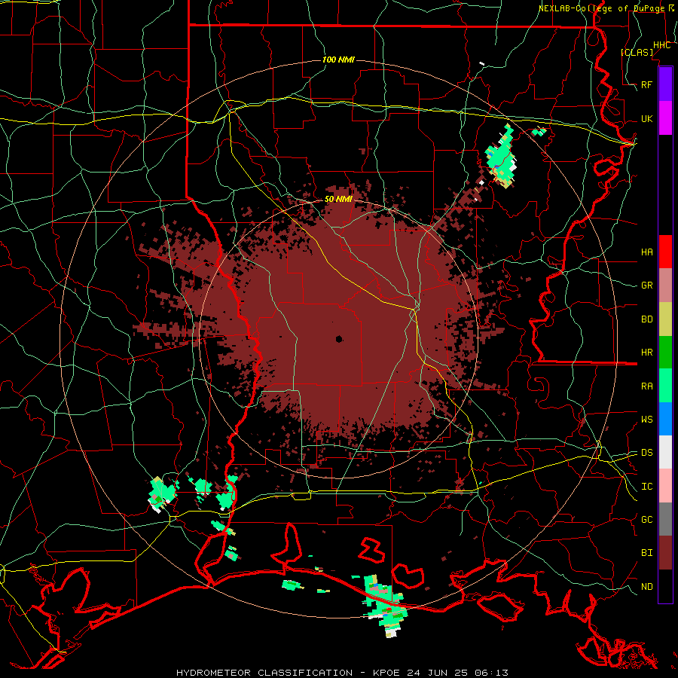Click the HR legend label
Viewport: 678px width, 678px height.
pos(646,353)
